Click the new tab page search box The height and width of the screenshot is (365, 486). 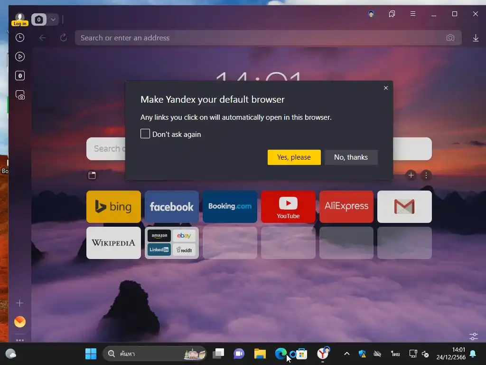[x=106, y=149]
